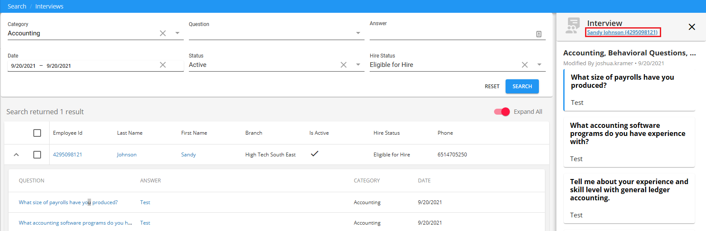Close the Interview side panel

(x=691, y=27)
